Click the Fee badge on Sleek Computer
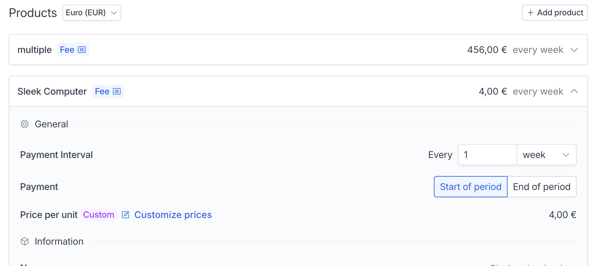This screenshot has height=266, width=594. [x=108, y=91]
